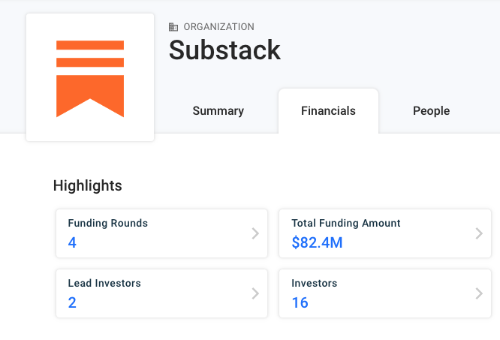Click the lead investors count 2
The height and width of the screenshot is (340, 500).
pos(72,302)
